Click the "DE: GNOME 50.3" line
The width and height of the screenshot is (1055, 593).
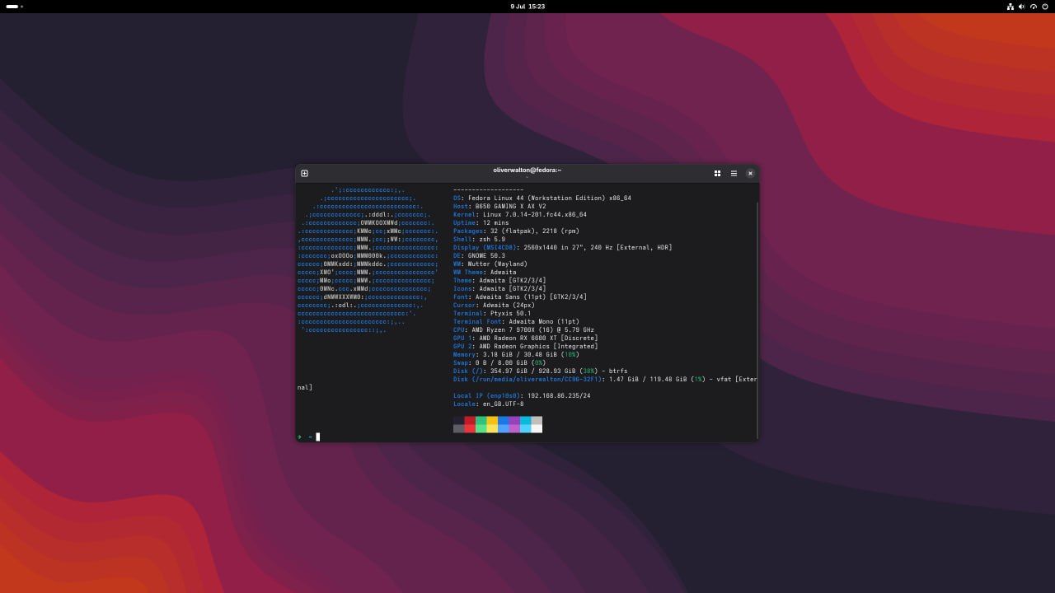(x=479, y=255)
